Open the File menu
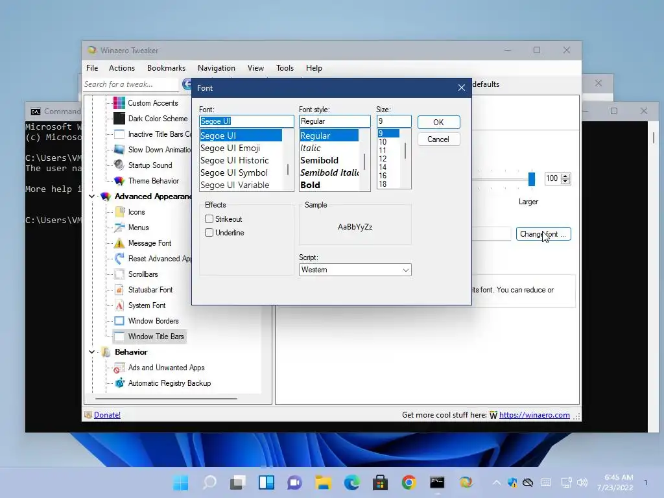 92,67
